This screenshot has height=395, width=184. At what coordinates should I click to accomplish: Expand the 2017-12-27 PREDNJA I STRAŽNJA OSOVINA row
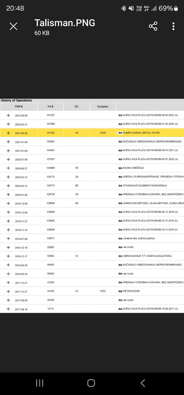pos(8,282)
